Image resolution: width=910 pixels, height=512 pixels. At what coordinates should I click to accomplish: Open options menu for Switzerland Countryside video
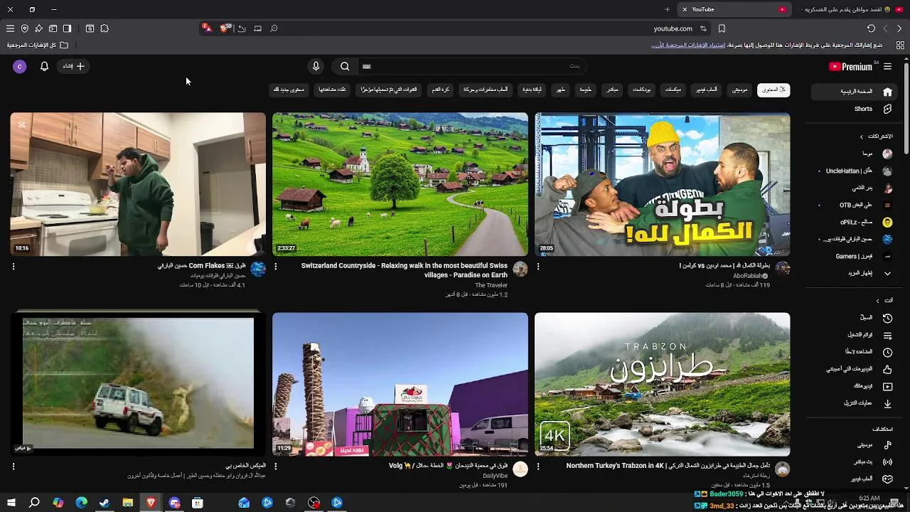click(276, 267)
